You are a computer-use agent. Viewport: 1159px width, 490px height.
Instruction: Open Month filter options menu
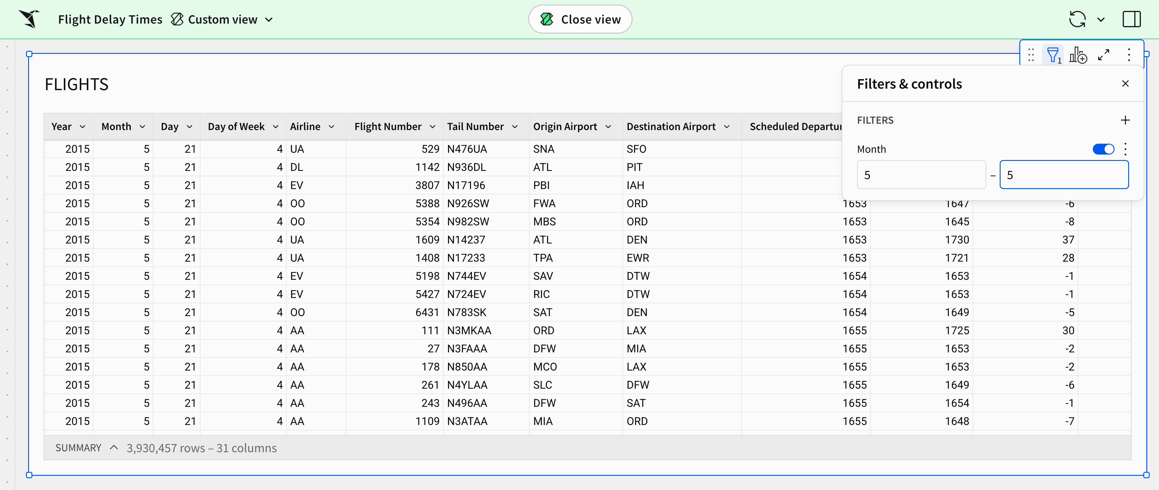(1125, 149)
